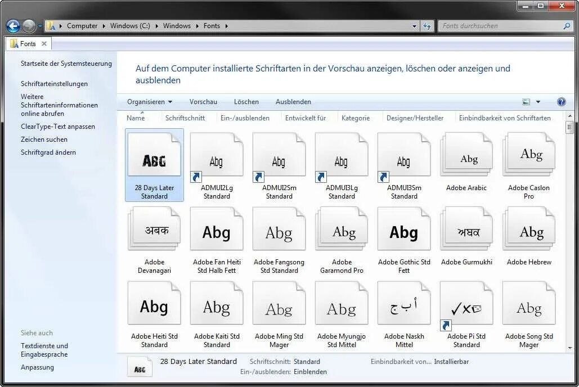Screen dimensions: 579x387
Task: Click the Ausblenden toolbar button
Action: click(x=293, y=102)
